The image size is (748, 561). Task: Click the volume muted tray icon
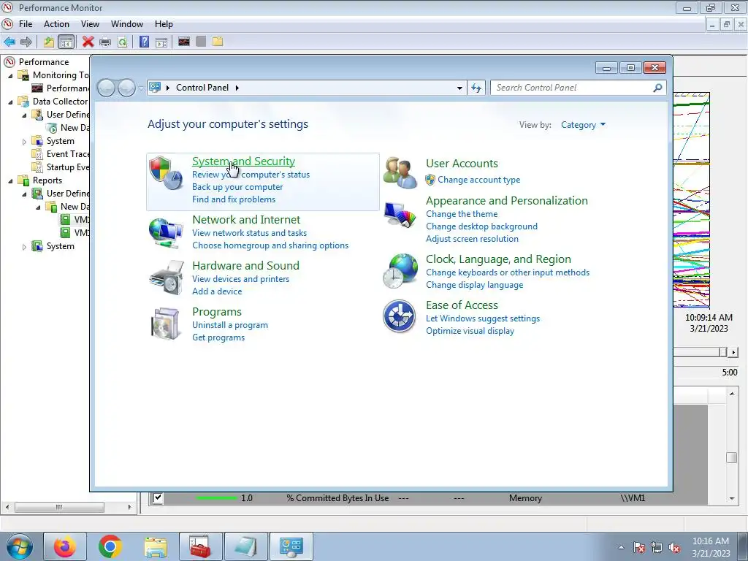pos(674,548)
